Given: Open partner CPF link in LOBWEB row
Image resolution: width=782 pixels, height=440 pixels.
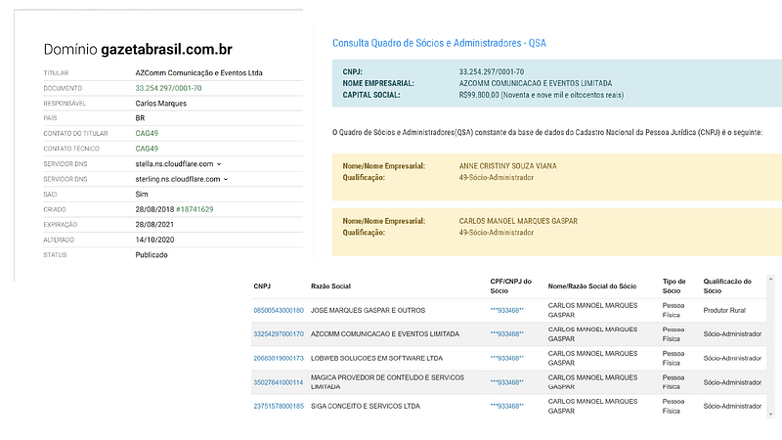Looking at the screenshot, I should coord(506,358).
